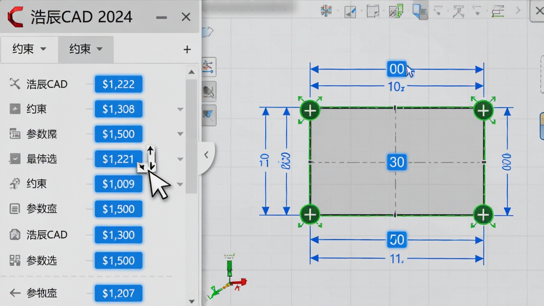
Task: Expand dropdown arrow on $1,221 row
Action: point(180,159)
